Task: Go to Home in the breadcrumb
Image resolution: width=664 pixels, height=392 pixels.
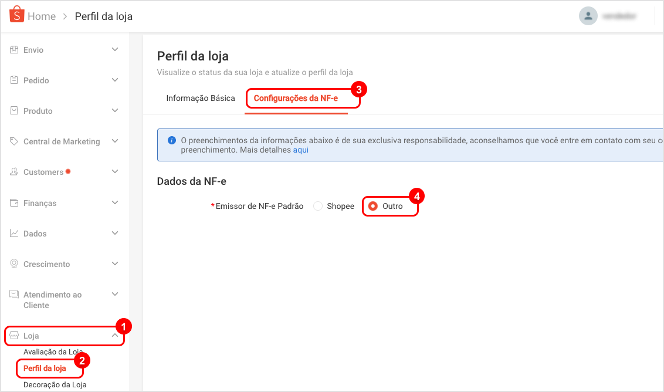Action: click(x=42, y=16)
